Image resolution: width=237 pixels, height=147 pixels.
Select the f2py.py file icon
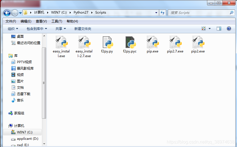(107, 42)
